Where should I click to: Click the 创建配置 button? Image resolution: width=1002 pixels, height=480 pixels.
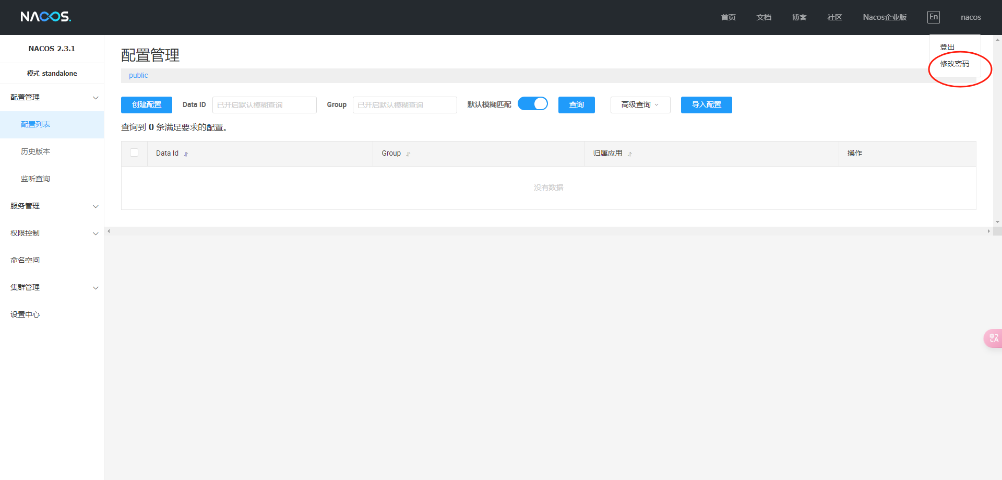[x=147, y=105]
